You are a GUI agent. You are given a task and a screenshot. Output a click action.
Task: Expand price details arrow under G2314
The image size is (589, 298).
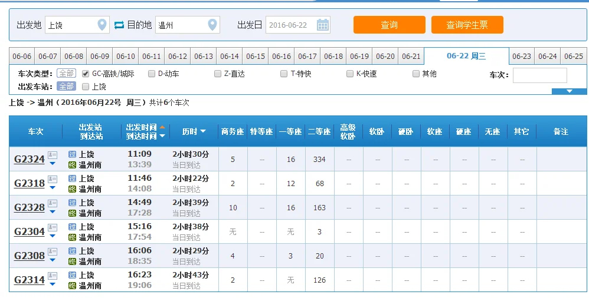[x=53, y=284]
